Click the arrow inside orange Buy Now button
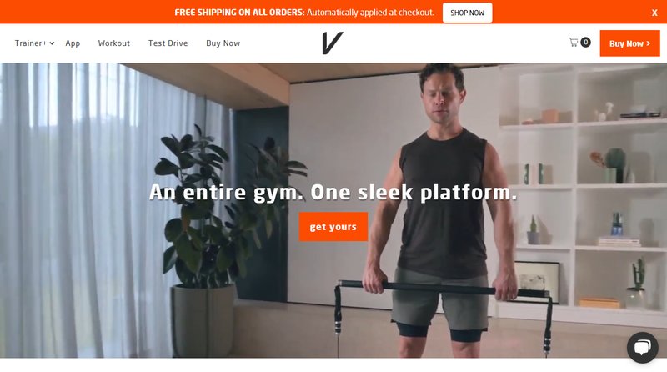Image resolution: width=667 pixels, height=372 pixels. tap(649, 43)
